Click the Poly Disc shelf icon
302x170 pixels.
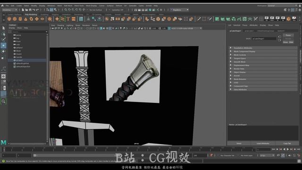tap(42, 19)
